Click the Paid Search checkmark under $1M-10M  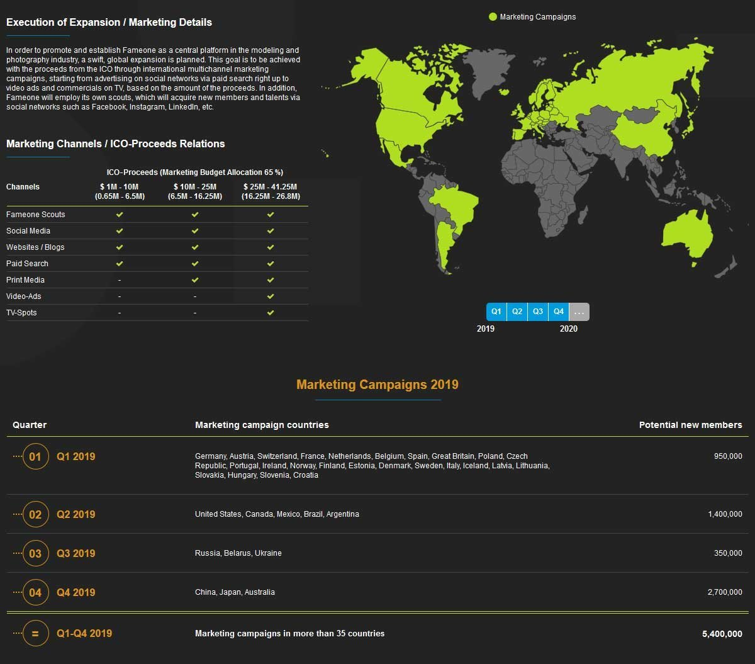click(120, 264)
